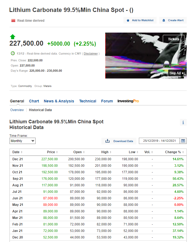
Task: Sort by Vol. column arrows
Action: coord(152,152)
